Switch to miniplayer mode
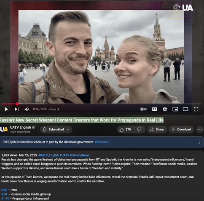This screenshot has height=201, width=204. [175, 109]
